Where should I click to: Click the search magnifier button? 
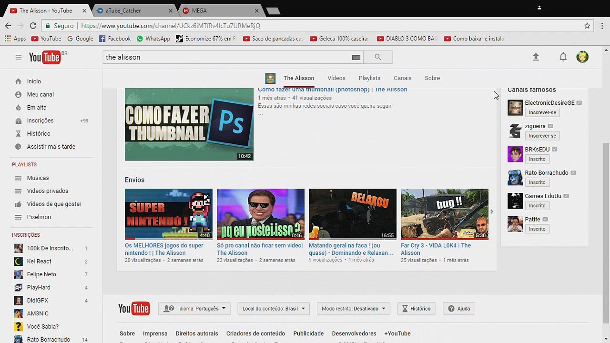(378, 57)
